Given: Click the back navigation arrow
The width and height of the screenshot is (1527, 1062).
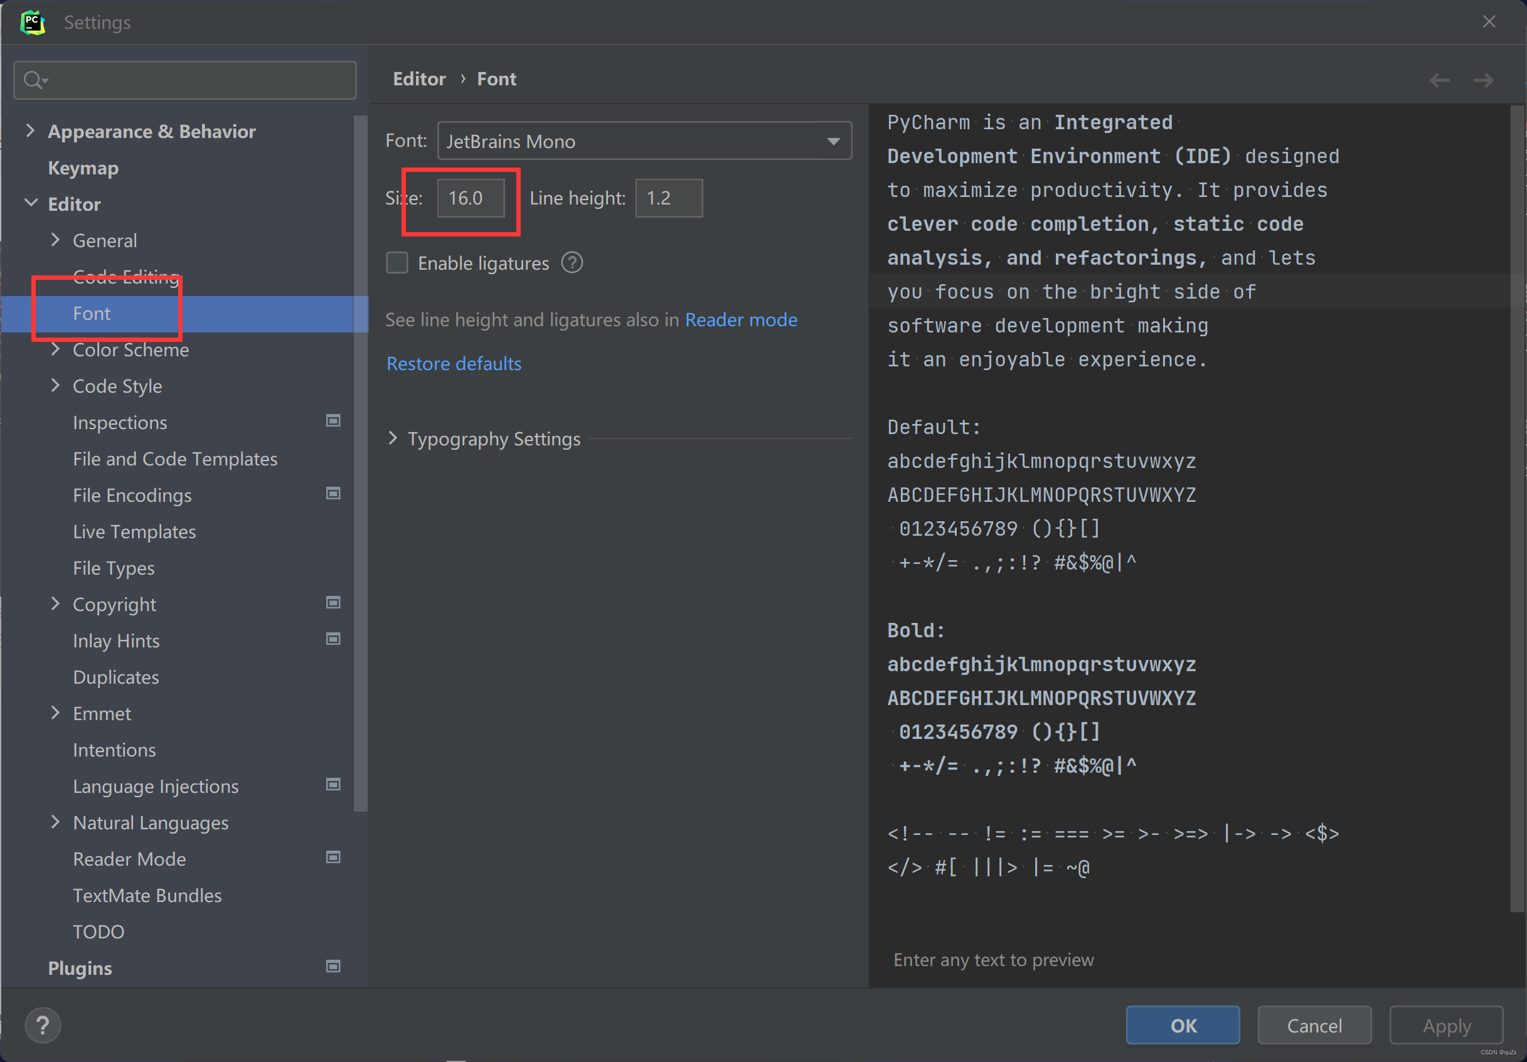Looking at the screenshot, I should click(x=1439, y=80).
